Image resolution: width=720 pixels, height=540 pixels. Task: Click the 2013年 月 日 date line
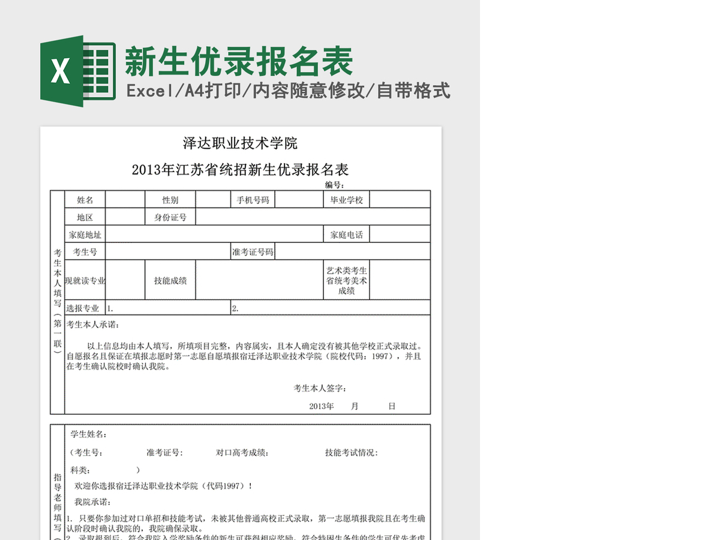tap(352, 406)
